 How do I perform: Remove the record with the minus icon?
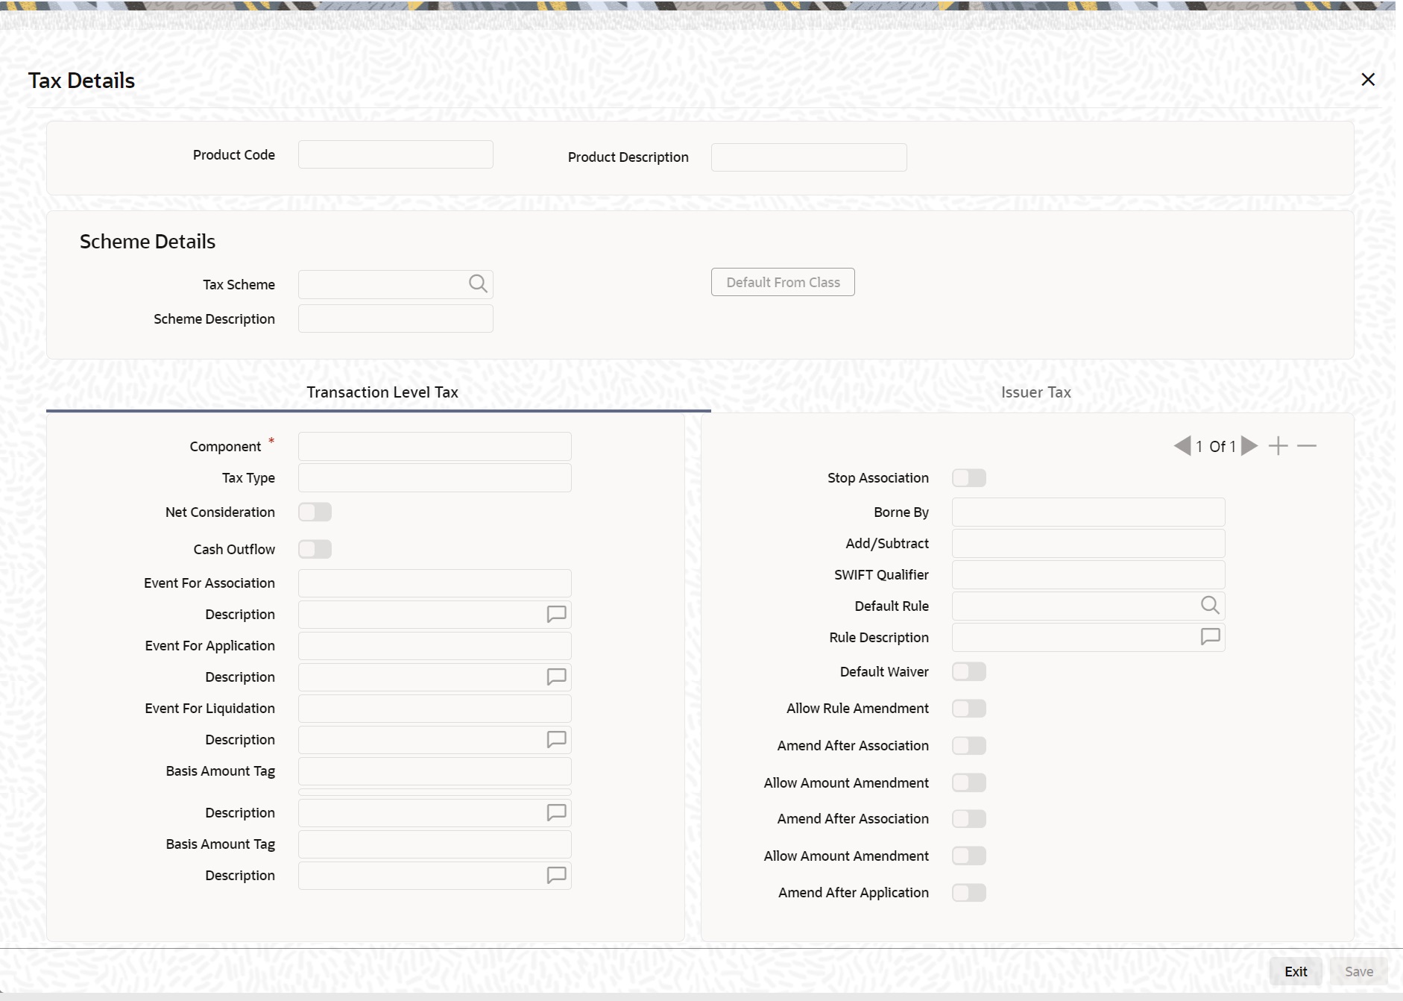pos(1307,446)
